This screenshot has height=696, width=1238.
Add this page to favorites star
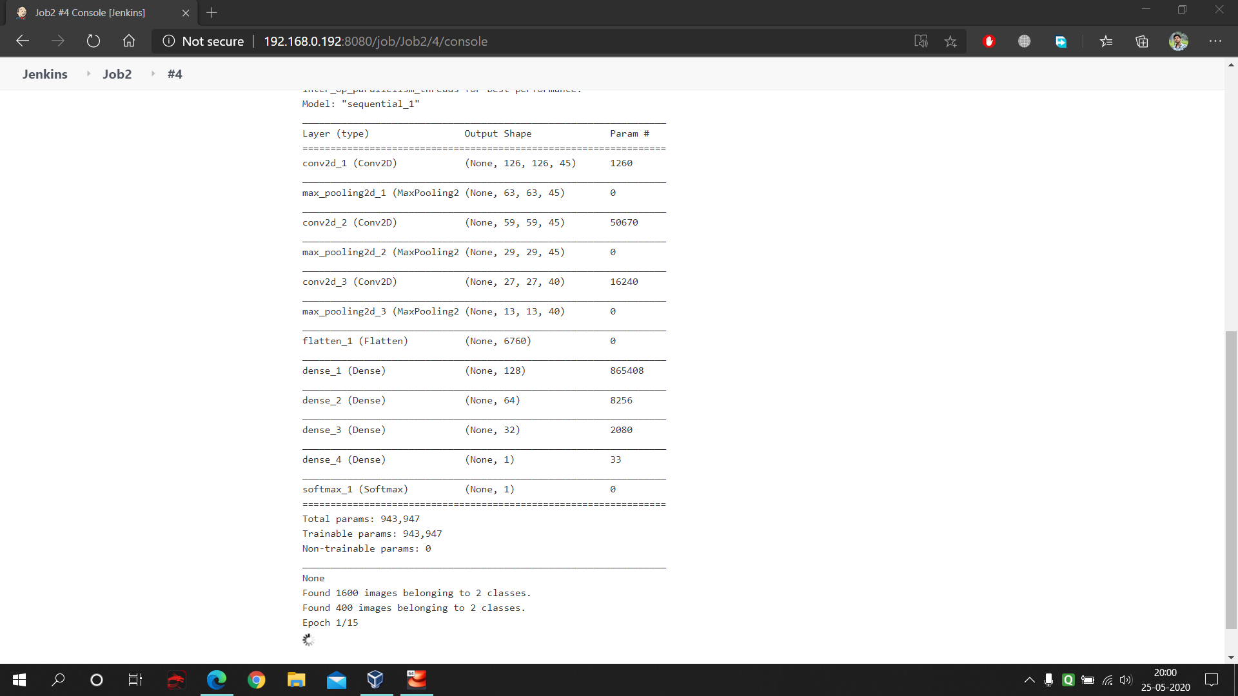click(x=950, y=41)
